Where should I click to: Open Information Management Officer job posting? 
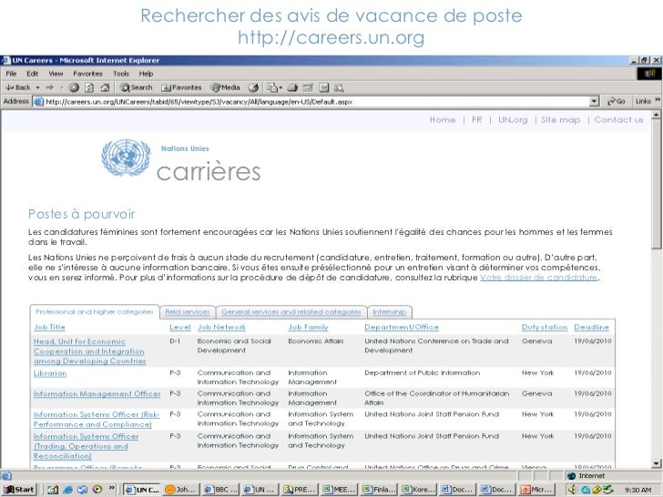[97, 394]
